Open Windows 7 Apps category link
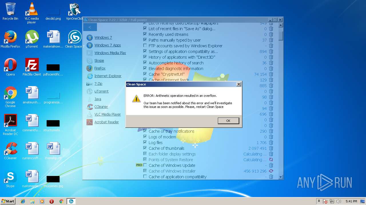 pos(108,45)
